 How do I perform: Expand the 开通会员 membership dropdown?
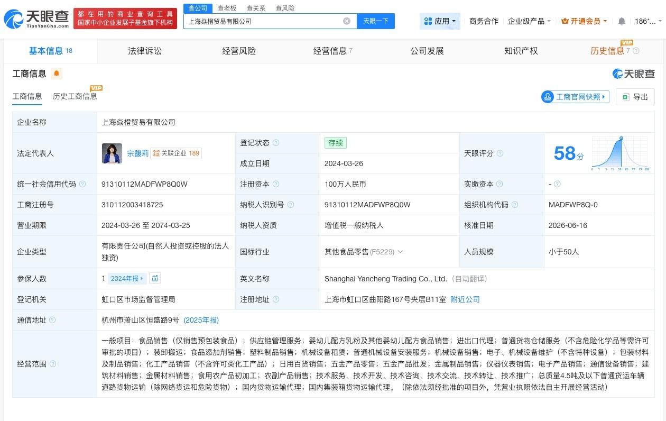[584, 21]
